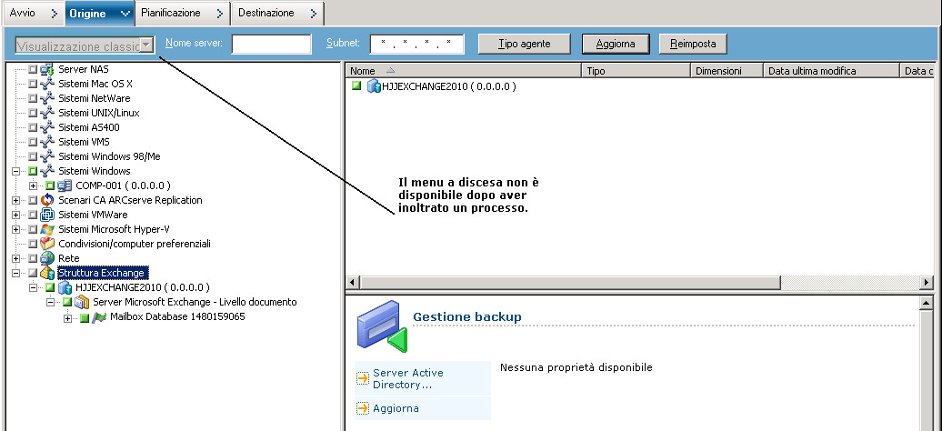This screenshot has width=942, height=431.
Task: Click the Aggiorna toolbar button
Action: pyautogui.click(x=616, y=44)
